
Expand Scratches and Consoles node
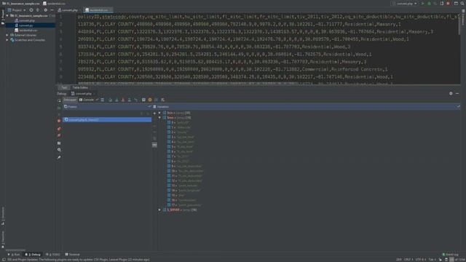[7, 40]
